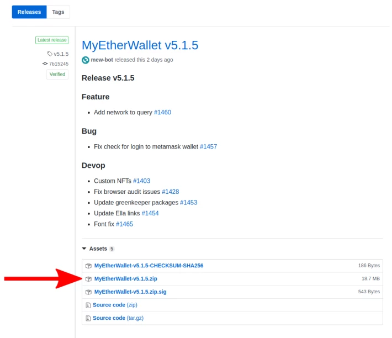Screen dimensions: 392x338
Task: Click the Devop heading
Action: tap(93, 166)
